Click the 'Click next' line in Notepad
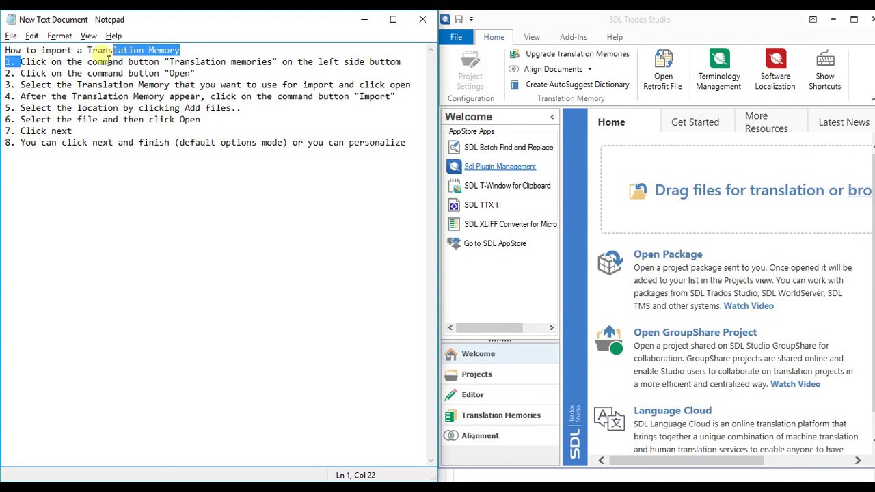The image size is (875, 492). 38,131
